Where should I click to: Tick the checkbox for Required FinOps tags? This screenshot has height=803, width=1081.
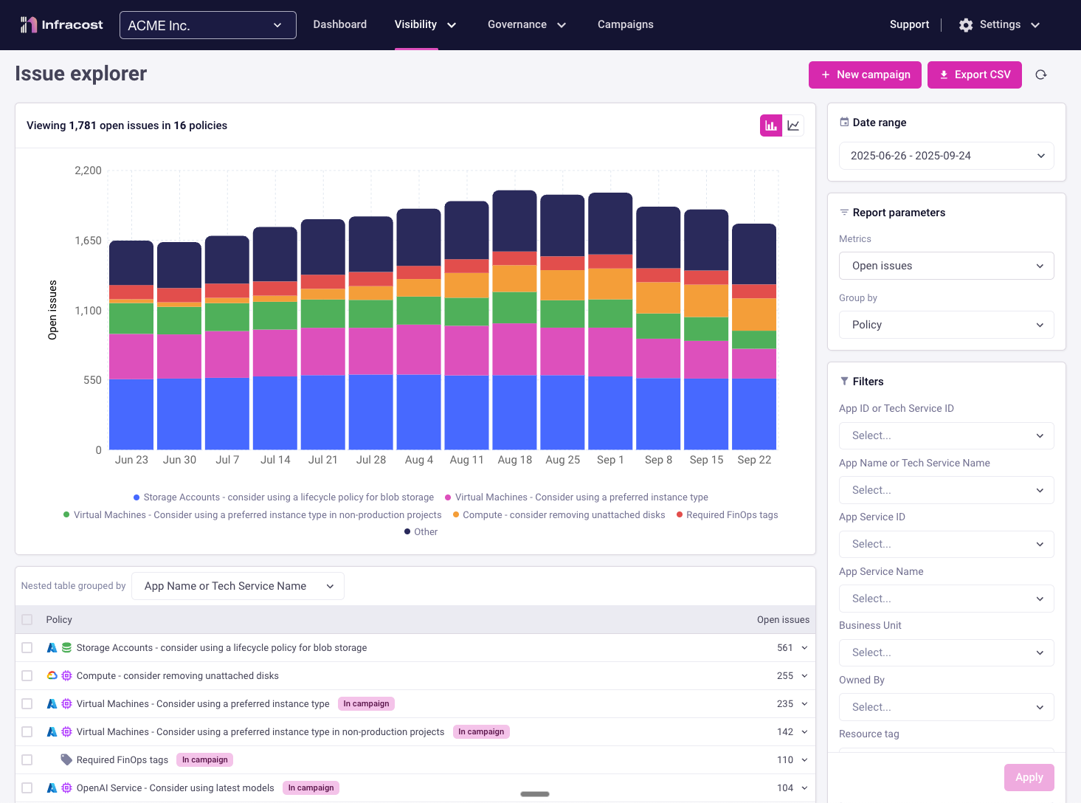(x=27, y=760)
